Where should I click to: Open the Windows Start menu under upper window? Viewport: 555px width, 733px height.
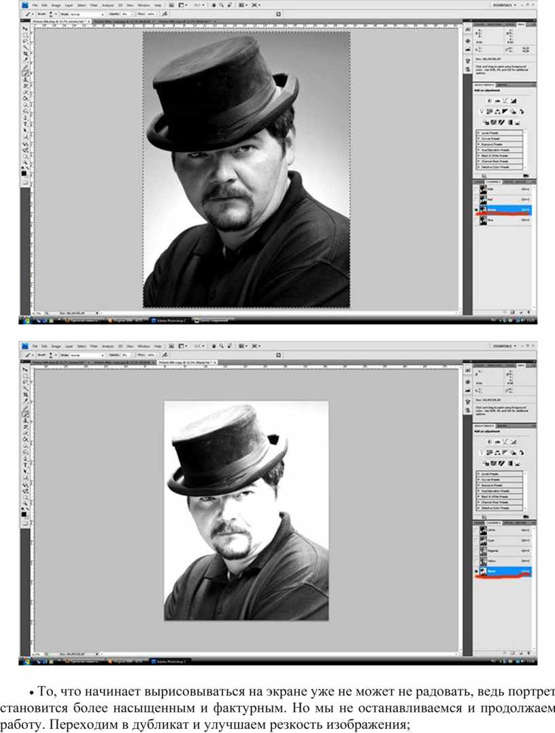pyautogui.click(x=27, y=321)
